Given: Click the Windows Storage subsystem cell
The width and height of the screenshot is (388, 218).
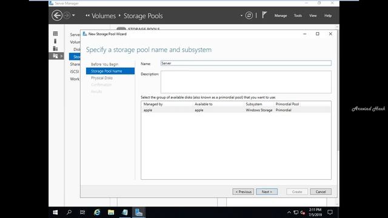Looking at the screenshot, I should (259, 110).
